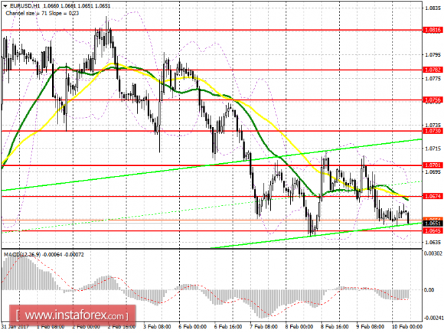444x333 pixels.
Task: Click the 1.0816 red price label
Action: [x=433, y=29]
